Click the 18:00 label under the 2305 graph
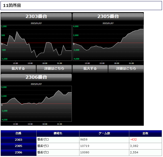Screen dimensions: 163x157 [x=117, y=63]
